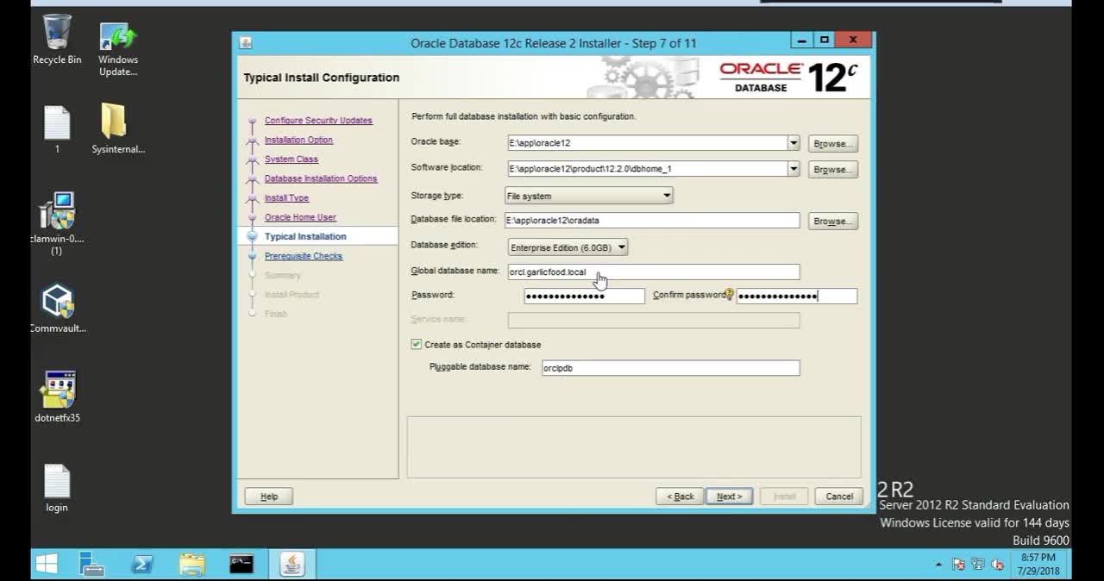Click the Back button

(x=680, y=497)
